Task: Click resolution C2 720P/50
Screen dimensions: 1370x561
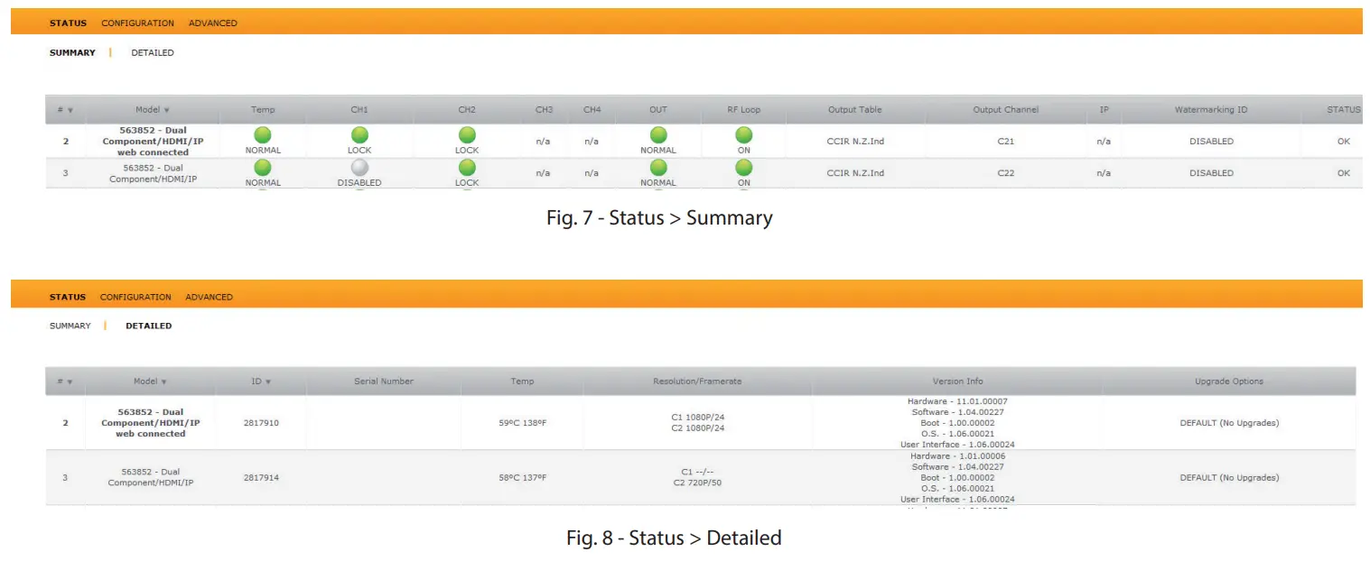Action: click(x=697, y=483)
